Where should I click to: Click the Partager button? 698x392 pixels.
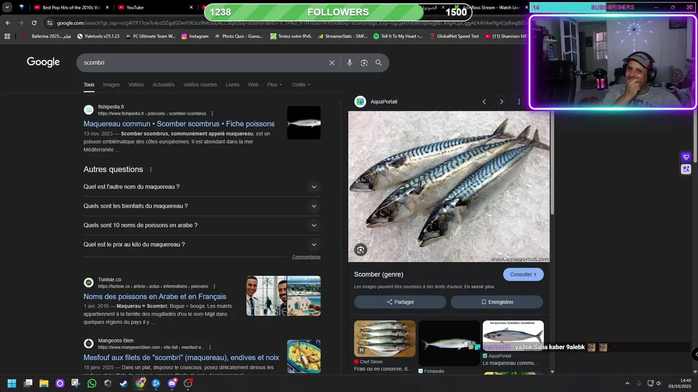(x=400, y=302)
